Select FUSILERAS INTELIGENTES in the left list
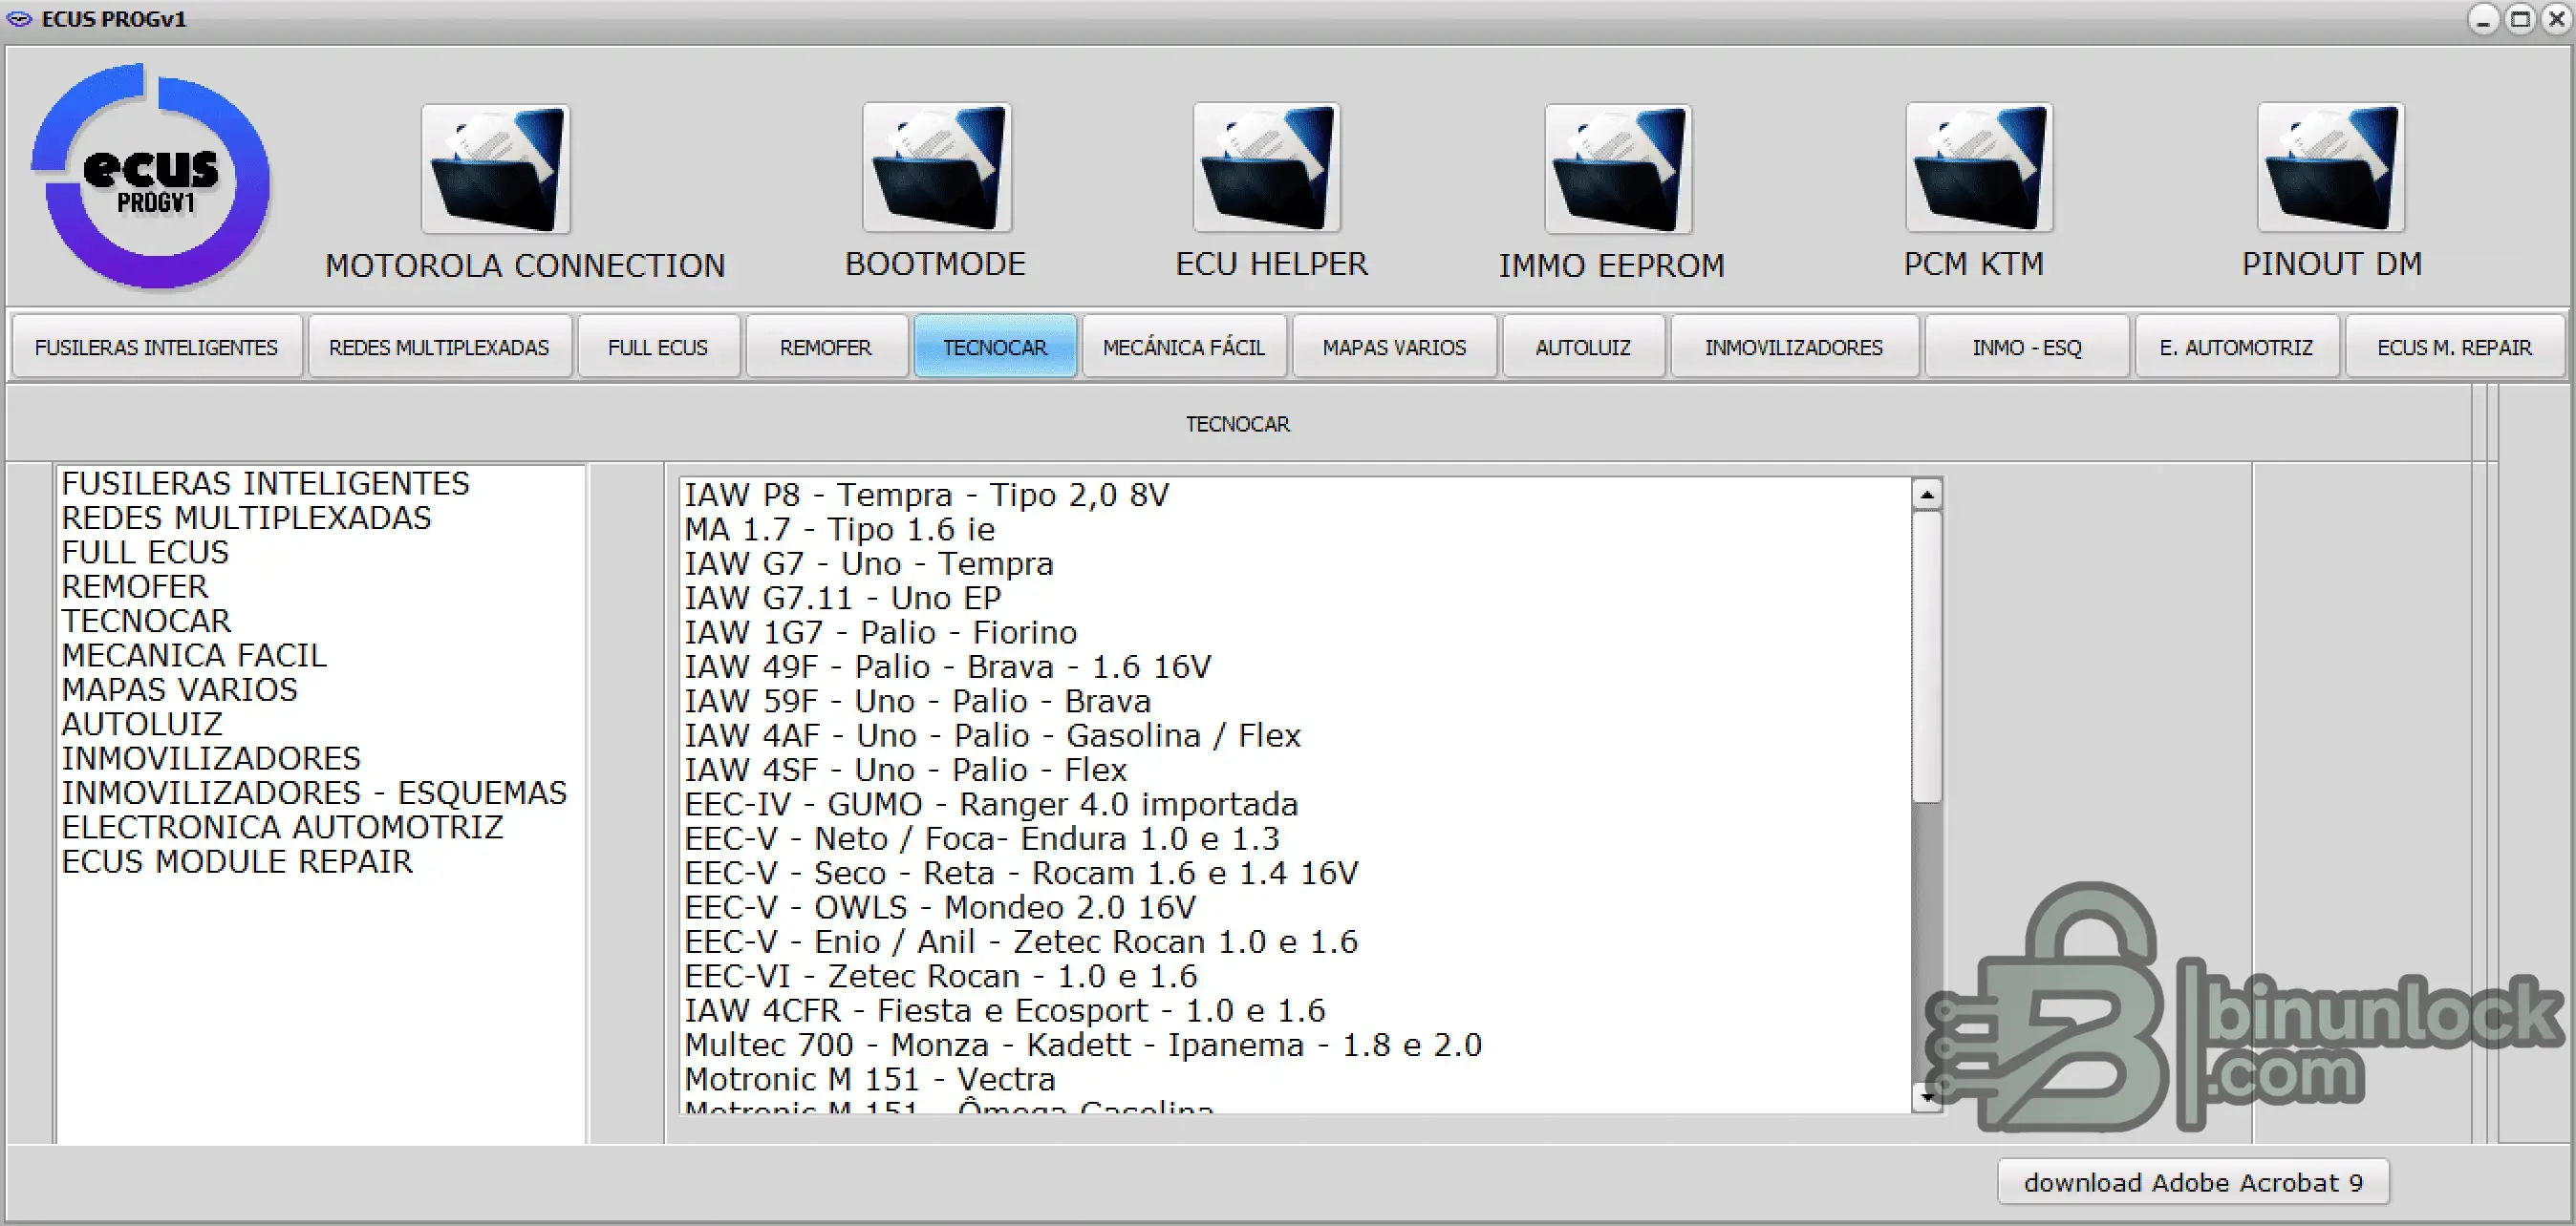The width and height of the screenshot is (2576, 1226). click(265, 483)
